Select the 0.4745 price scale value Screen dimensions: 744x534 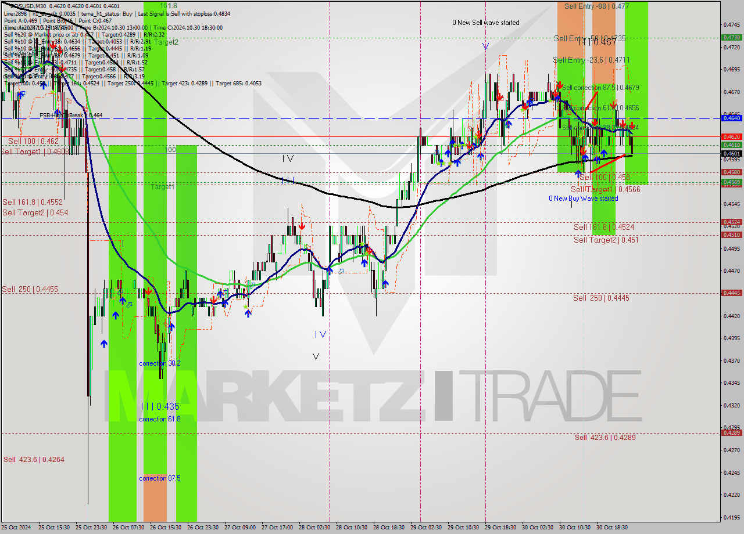731,24
